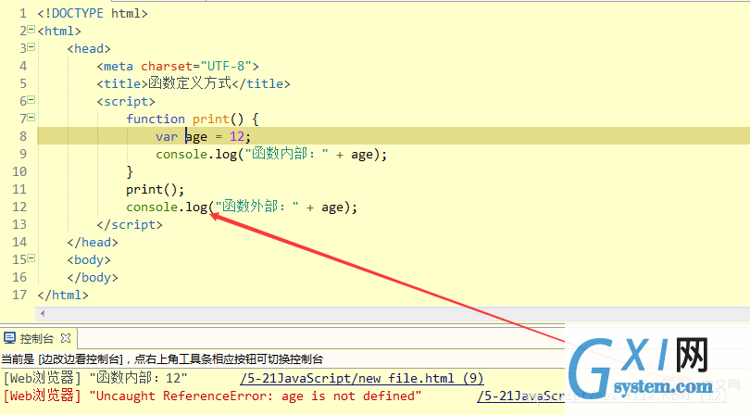The height and width of the screenshot is (415, 750).
Task: Click the Uncaught ReferenceError message text
Action: (x=256, y=396)
